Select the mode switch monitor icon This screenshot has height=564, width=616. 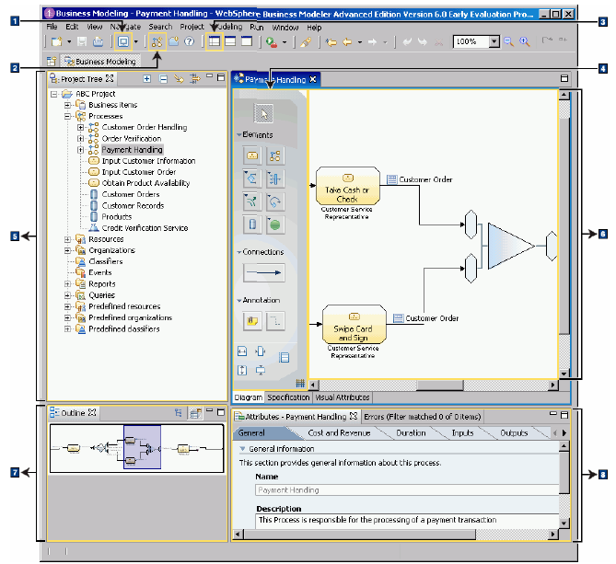(x=123, y=41)
